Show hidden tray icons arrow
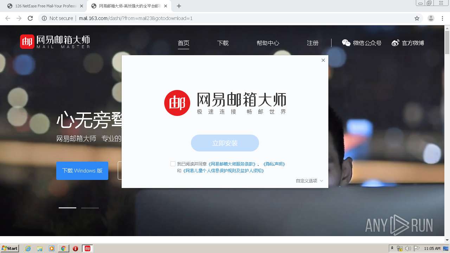The height and width of the screenshot is (253, 450). click(x=392, y=248)
